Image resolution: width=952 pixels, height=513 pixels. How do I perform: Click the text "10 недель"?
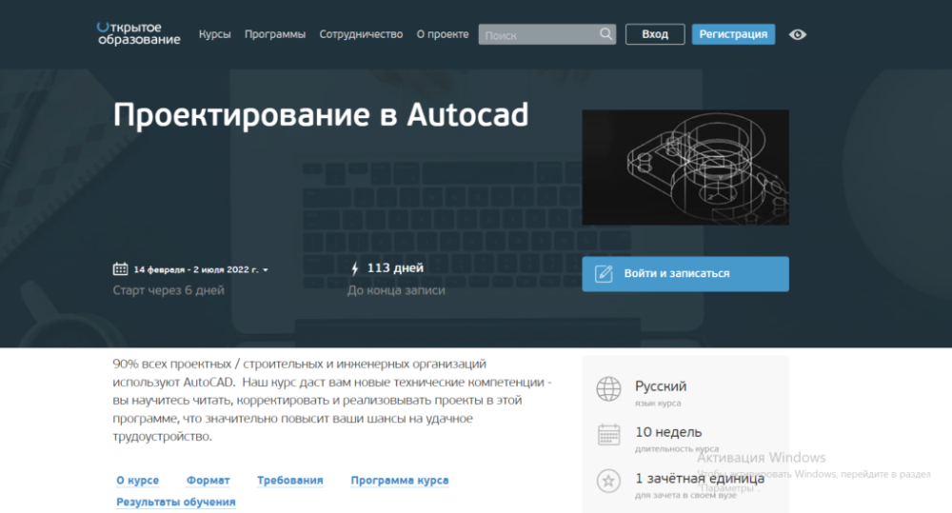pyautogui.click(x=668, y=432)
